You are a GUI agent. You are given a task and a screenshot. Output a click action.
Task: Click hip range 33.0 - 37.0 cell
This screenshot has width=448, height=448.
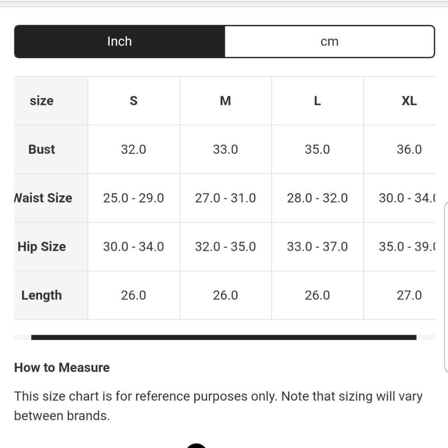click(317, 246)
